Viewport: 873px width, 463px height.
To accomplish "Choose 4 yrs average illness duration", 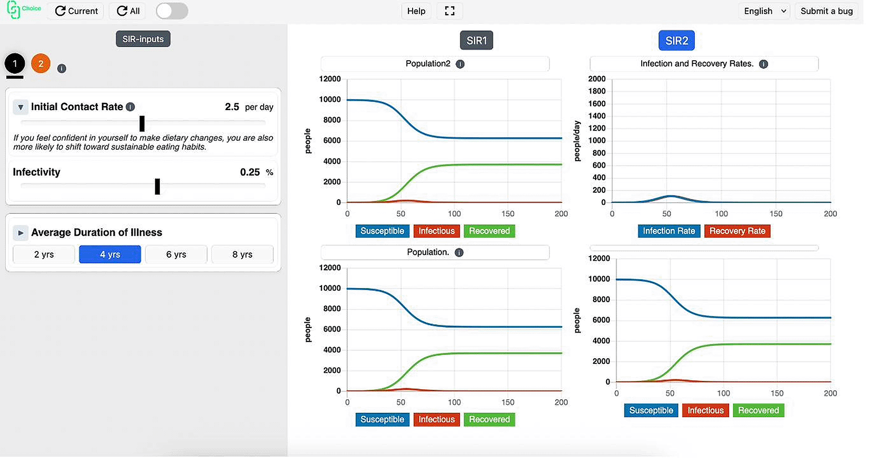I will coord(110,255).
